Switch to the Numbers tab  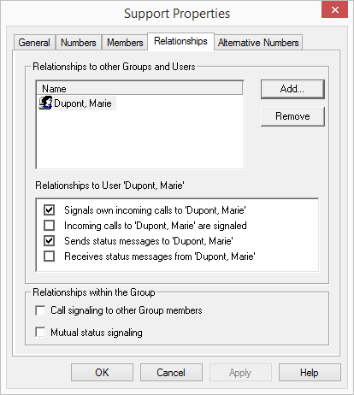pyautogui.click(x=79, y=43)
